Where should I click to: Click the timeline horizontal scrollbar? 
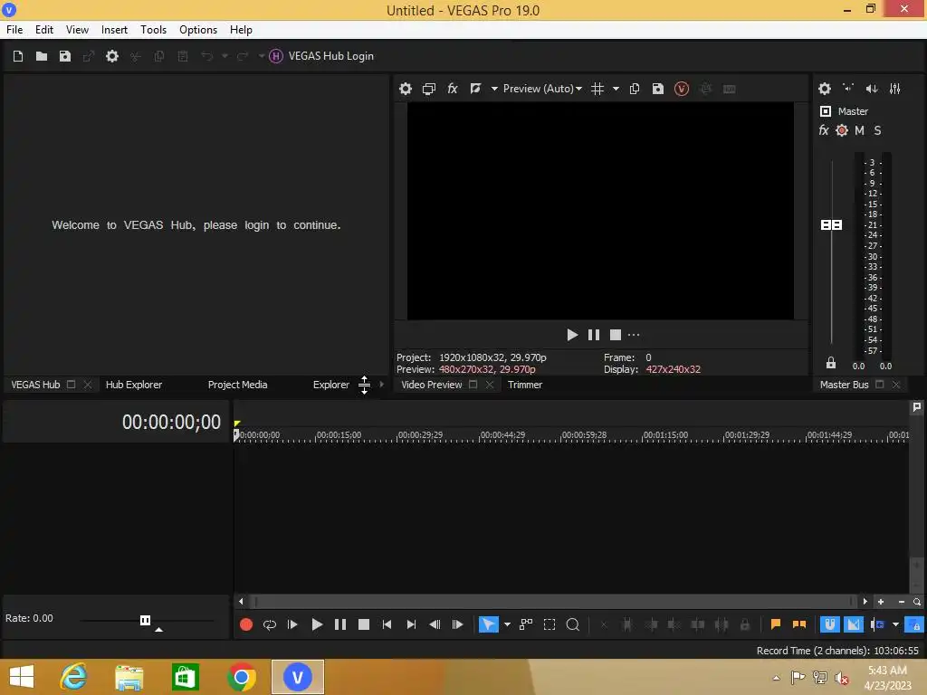click(553, 602)
